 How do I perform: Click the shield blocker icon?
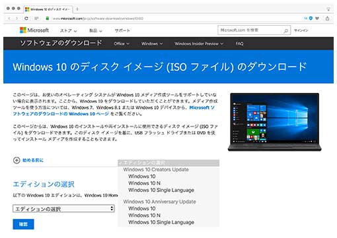coord(311,18)
